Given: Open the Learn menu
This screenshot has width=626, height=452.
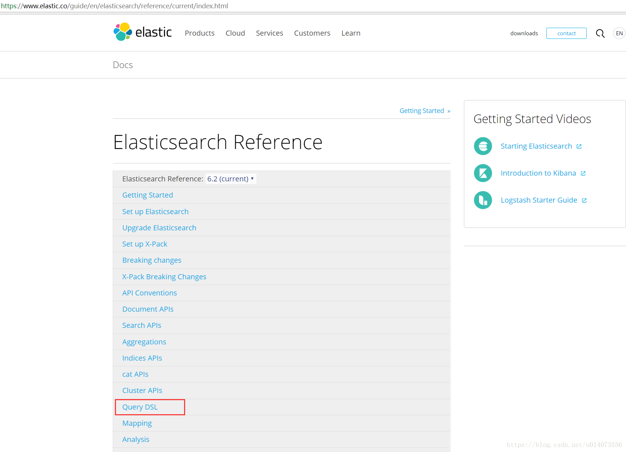Looking at the screenshot, I should [x=351, y=33].
